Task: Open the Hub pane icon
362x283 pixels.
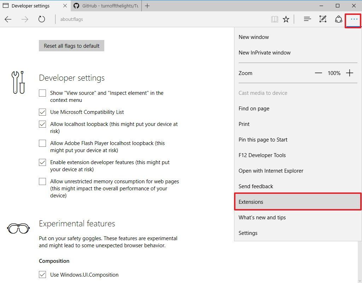Action: pyautogui.click(x=307, y=19)
